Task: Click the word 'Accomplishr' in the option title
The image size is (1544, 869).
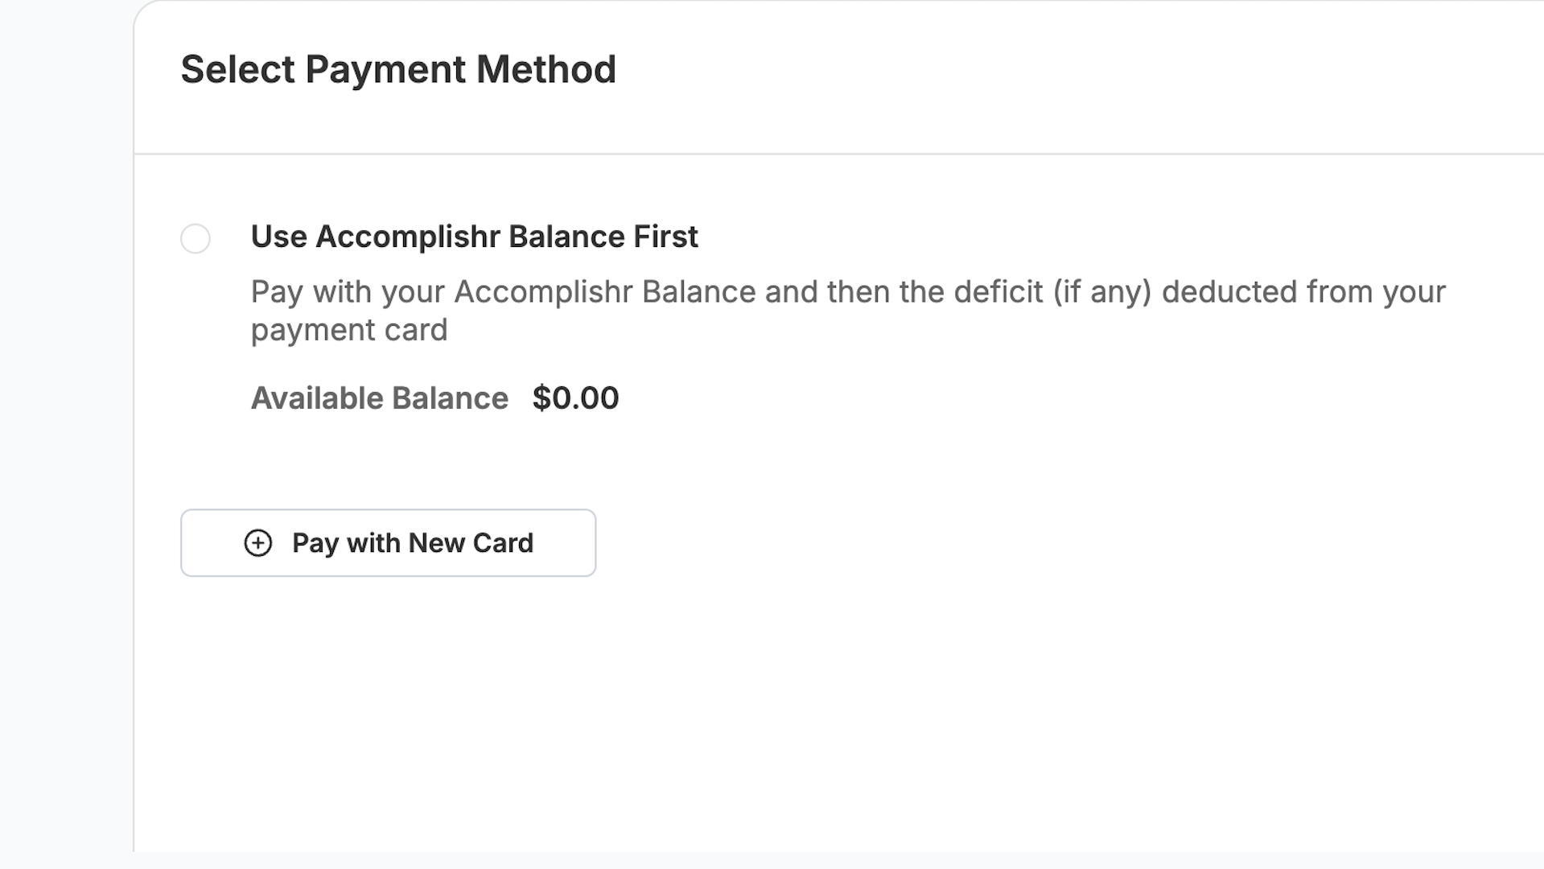Action: 408,237
